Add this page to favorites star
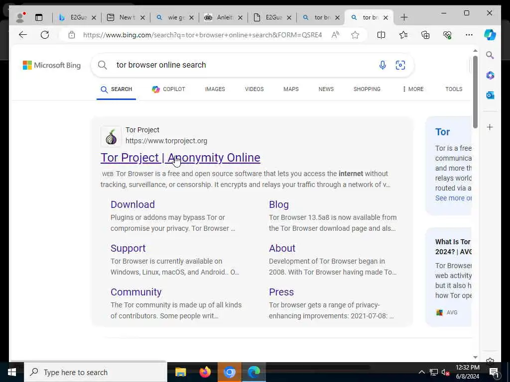The width and height of the screenshot is (510, 382). click(355, 35)
